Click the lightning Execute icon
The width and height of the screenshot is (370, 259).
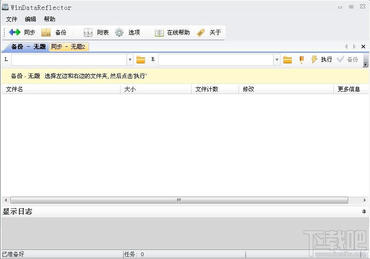tap(314, 60)
